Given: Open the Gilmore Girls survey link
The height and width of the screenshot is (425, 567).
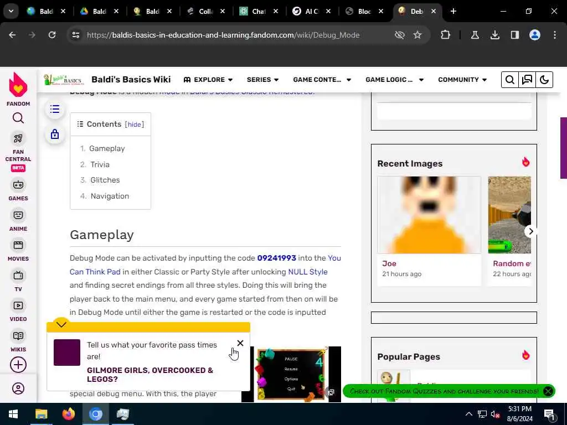Looking at the screenshot, I should tap(150, 375).
